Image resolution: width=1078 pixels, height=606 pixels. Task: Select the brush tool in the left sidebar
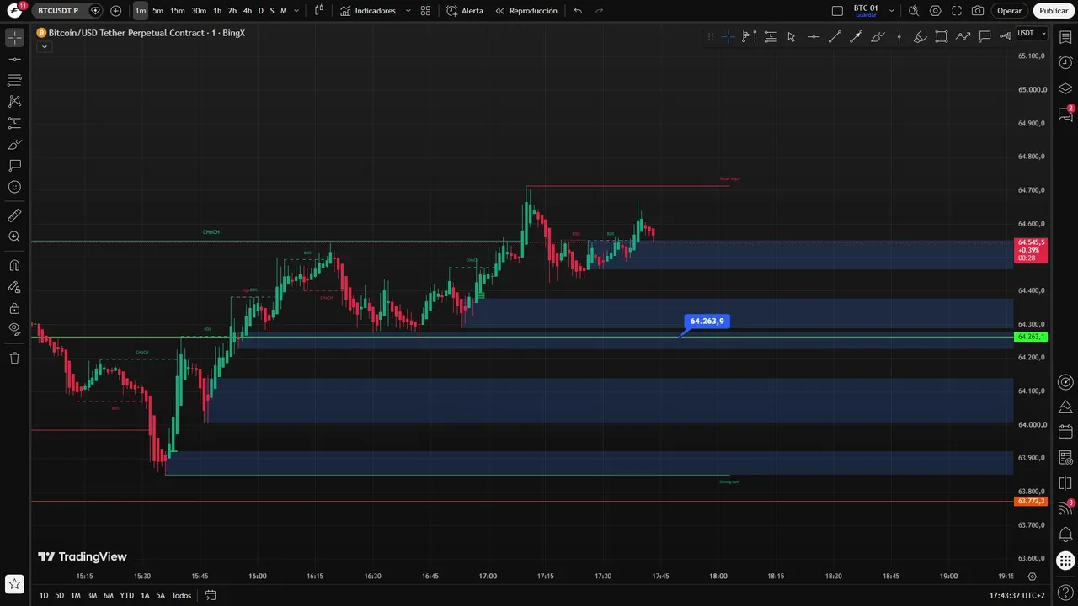pos(14,145)
